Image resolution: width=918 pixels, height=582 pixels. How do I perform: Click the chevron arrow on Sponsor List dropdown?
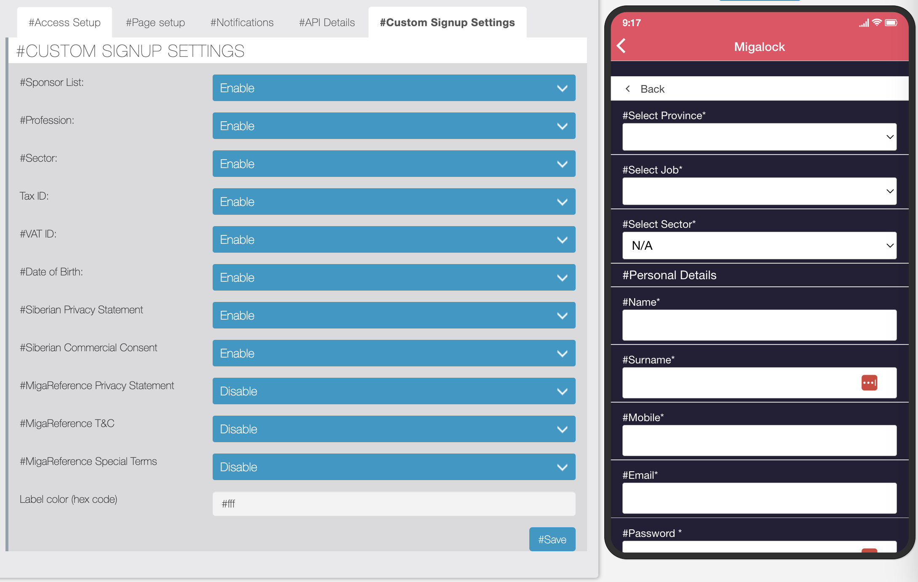[x=562, y=88]
